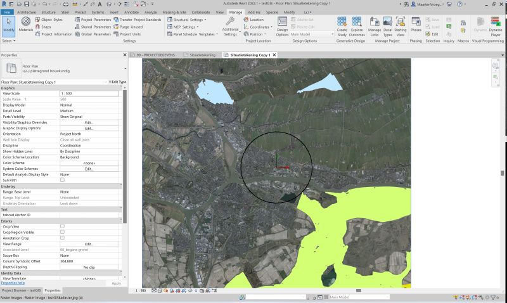The image size is (507, 303).
Task: Click Edit for Visibility/Graphics Overrides
Action: tap(89, 122)
